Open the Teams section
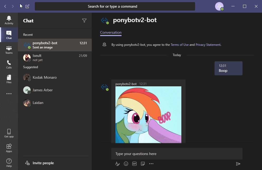The height and width of the screenshot is (170, 262). point(9,50)
